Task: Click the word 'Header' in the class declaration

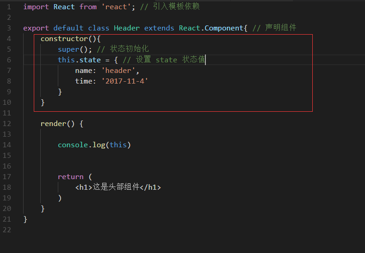Action: coord(127,28)
